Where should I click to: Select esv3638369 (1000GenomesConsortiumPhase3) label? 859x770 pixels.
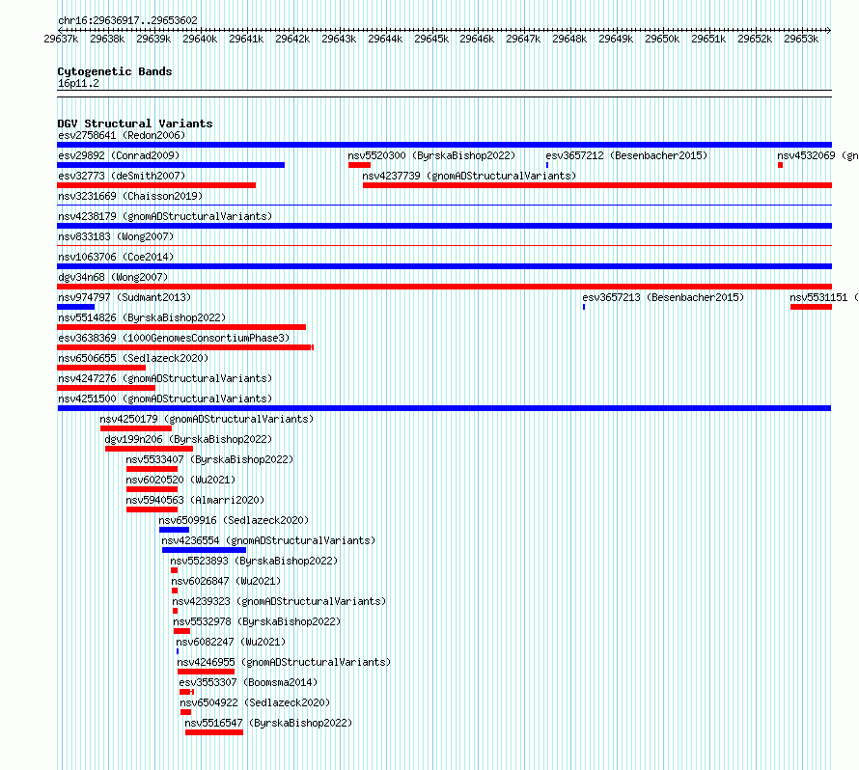pos(174,338)
